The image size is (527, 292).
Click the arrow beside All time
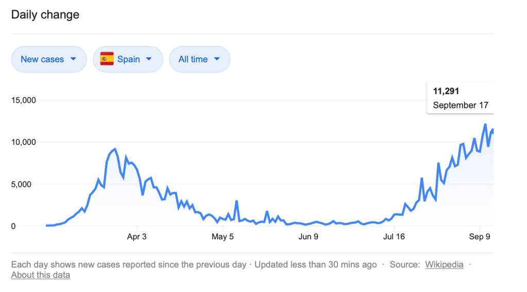[x=216, y=59]
